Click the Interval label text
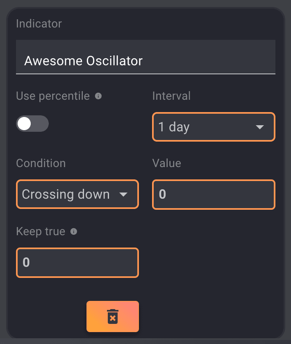The height and width of the screenshot is (344, 291). pyautogui.click(x=171, y=96)
